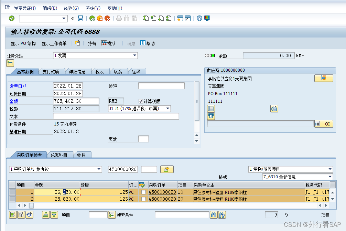Switch to the 总账科目 tab
346x231 pixels.
(x=59, y=155)
